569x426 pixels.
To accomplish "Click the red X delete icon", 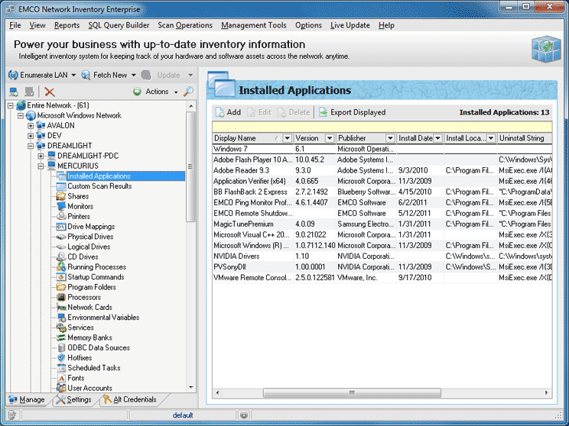I will coord(50,92).
